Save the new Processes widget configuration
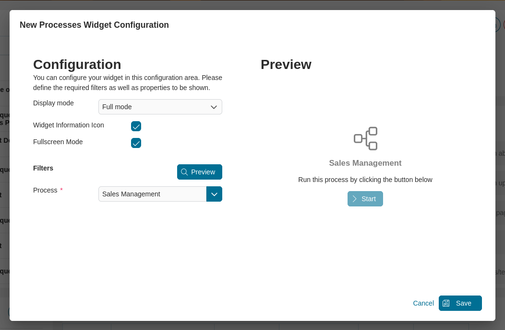Viewport: 505px width, 330px height. tap(460, 303)
